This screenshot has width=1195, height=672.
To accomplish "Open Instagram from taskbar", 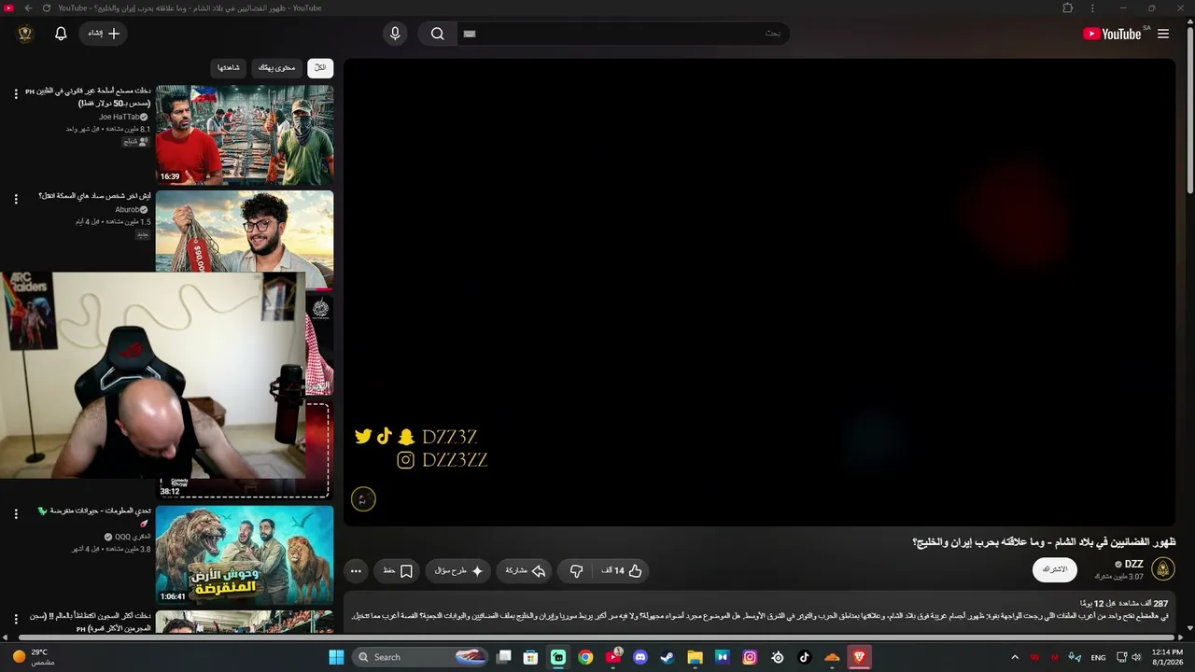I will click(x=750, y=657).
